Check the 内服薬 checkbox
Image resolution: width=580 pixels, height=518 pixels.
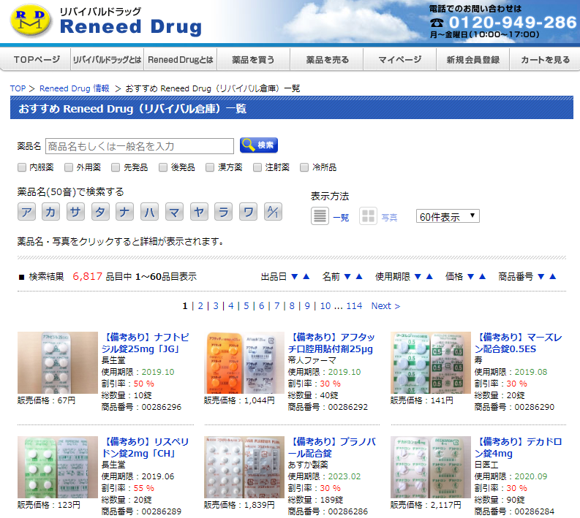pos(22,167)
